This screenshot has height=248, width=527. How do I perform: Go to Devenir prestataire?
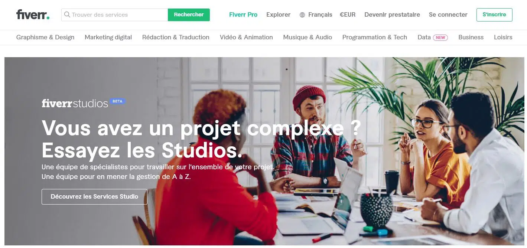[392, 15]
